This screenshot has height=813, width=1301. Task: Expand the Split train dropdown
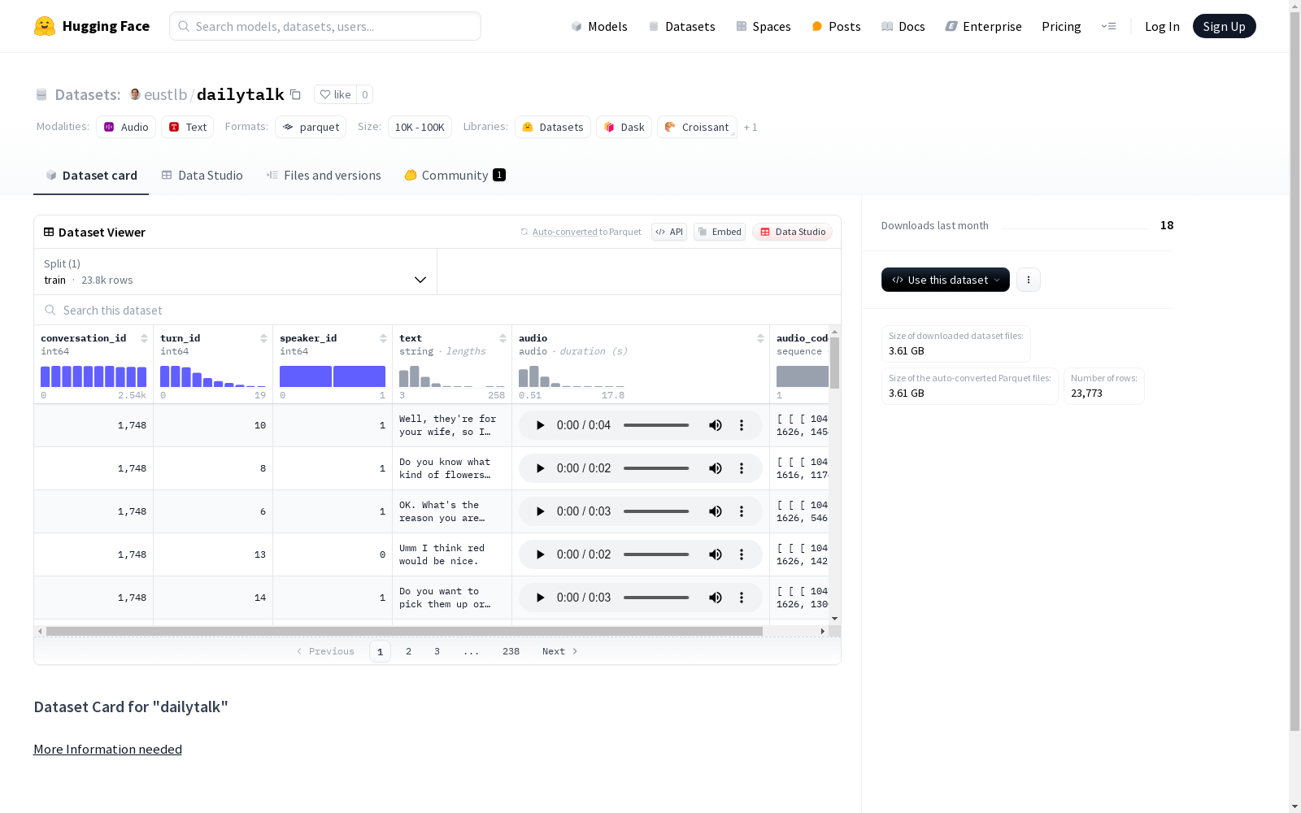click(x=235, y=272)
